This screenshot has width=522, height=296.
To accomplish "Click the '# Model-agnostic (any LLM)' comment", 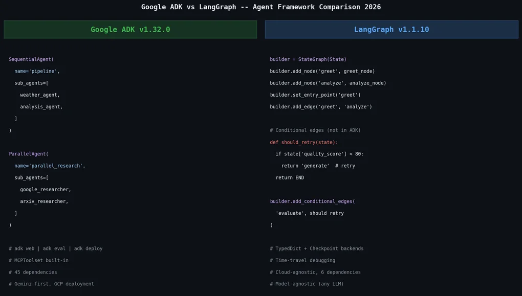I will pos(307,284).
